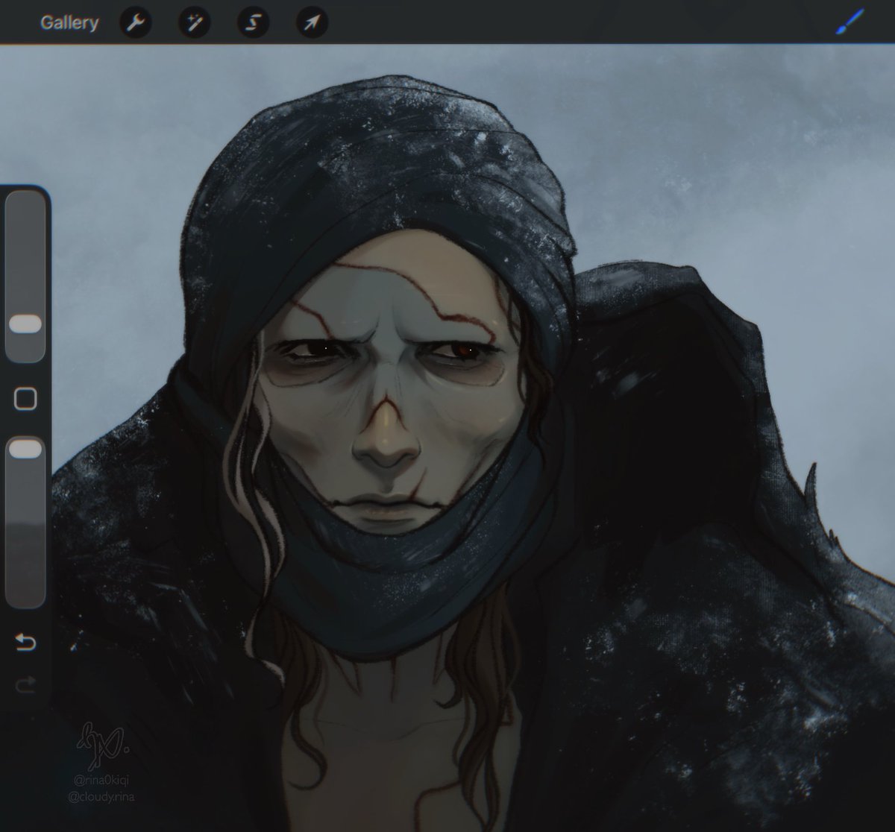Activate the Selection S tool
The image size is (895, 832).
[x=253, y=23]
